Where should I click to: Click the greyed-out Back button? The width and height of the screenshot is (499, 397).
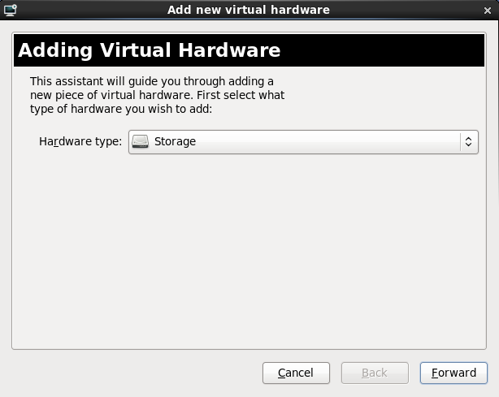pos(374,373)
